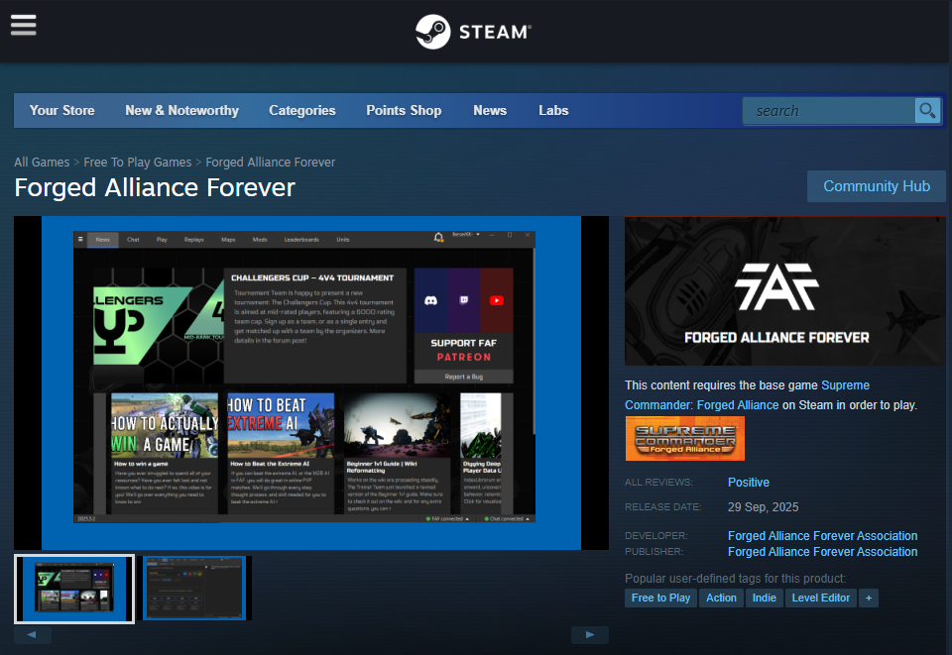Click the release date 29 Sep, 2025

(x=764, y=507)
